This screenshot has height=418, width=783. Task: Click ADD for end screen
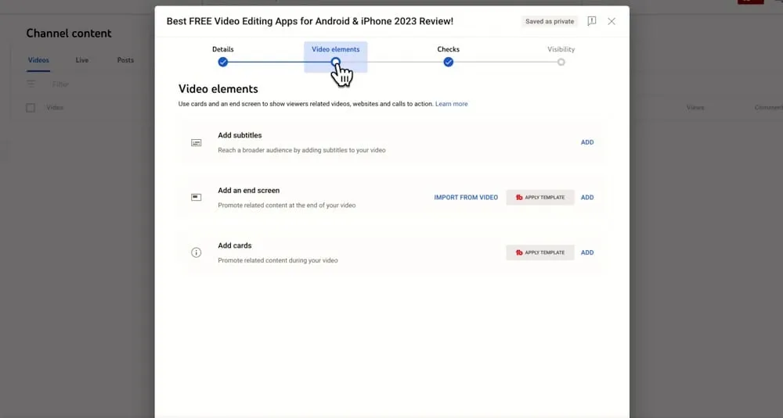pyautogui.click(x=587, y=198)
